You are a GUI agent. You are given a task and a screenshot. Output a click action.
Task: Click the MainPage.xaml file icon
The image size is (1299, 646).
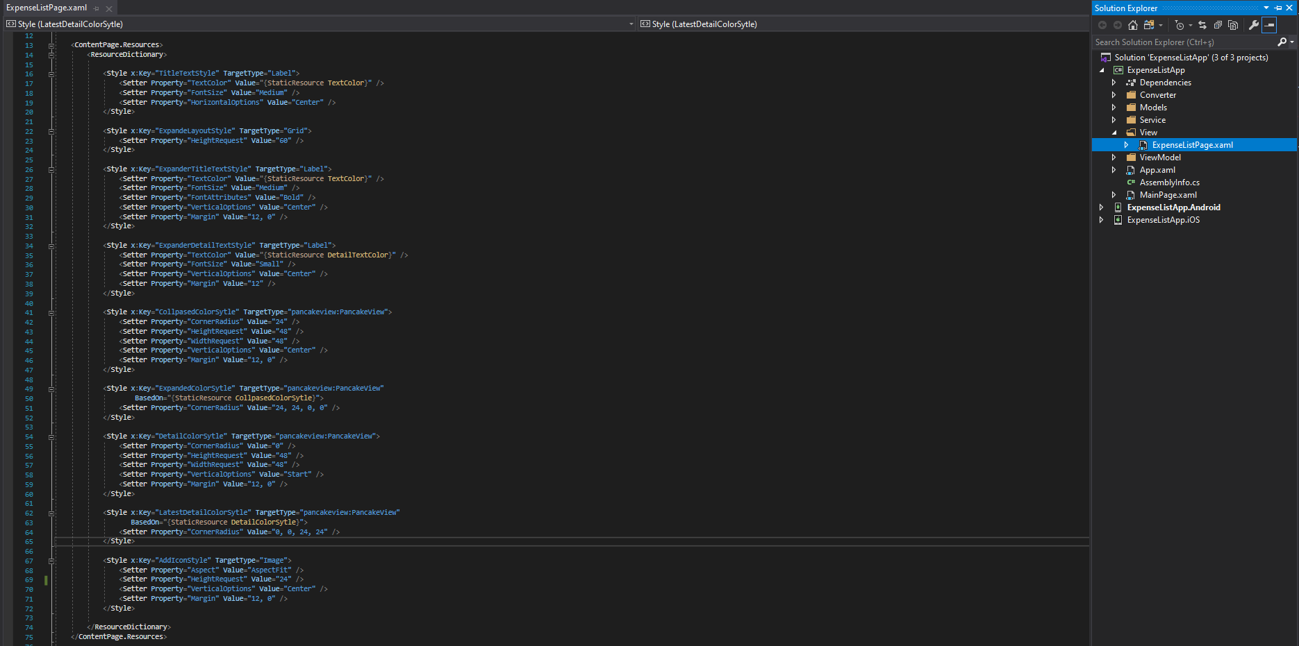click(1131, 195)
